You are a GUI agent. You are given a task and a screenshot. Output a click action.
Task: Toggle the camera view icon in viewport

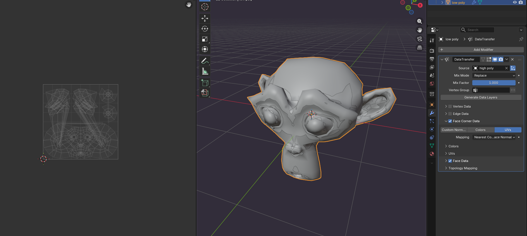tap(420, 39)
